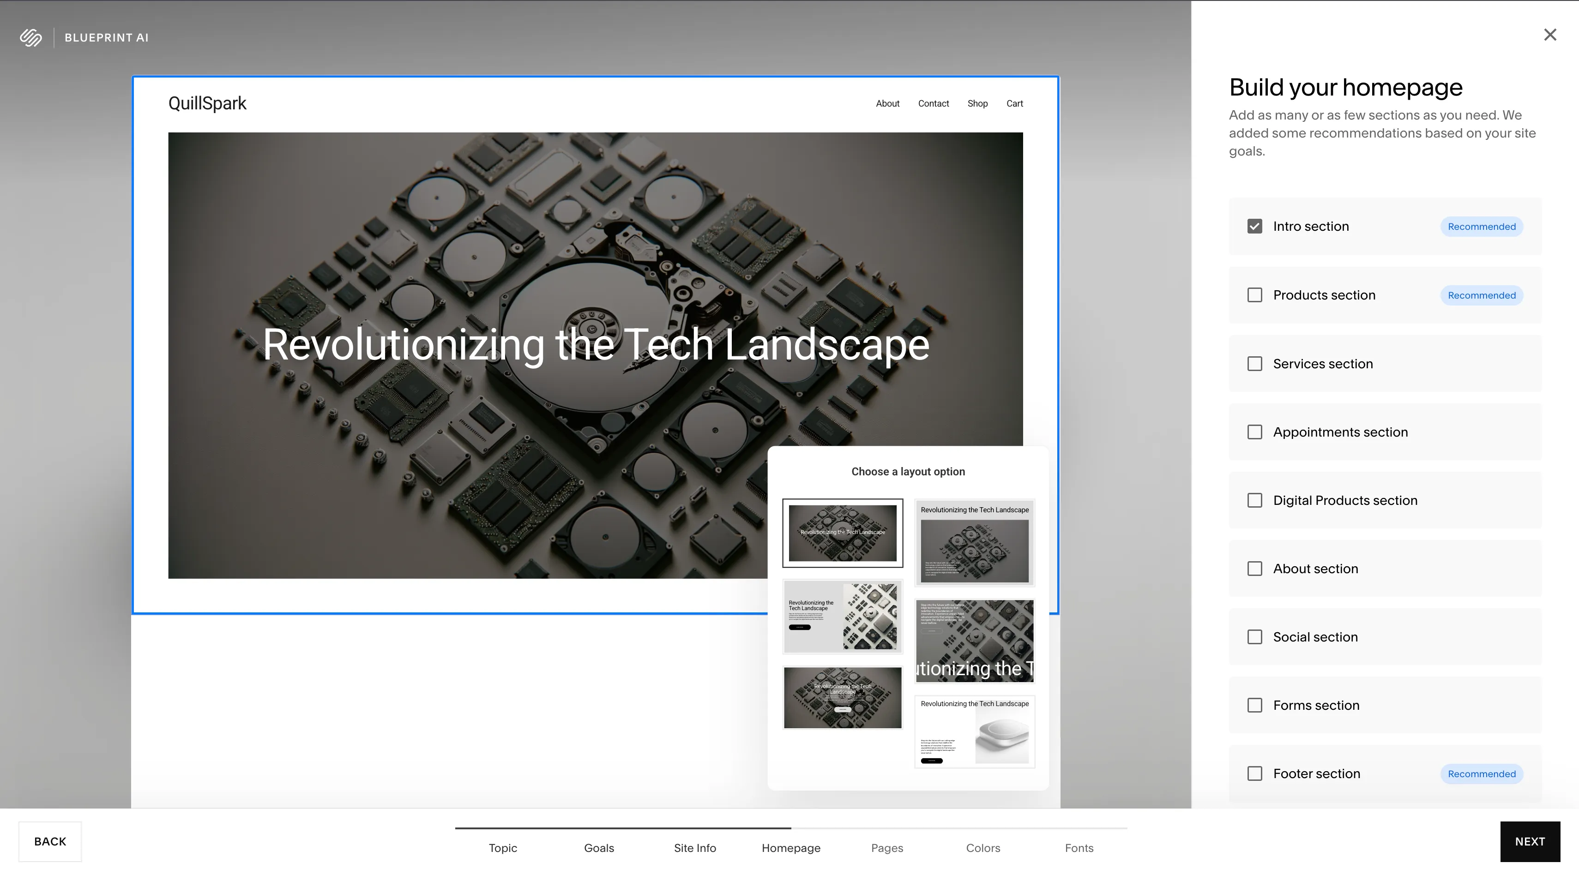Enable the Products section checkbox
Screen dimensions: 1579x875
(1254, 295)
